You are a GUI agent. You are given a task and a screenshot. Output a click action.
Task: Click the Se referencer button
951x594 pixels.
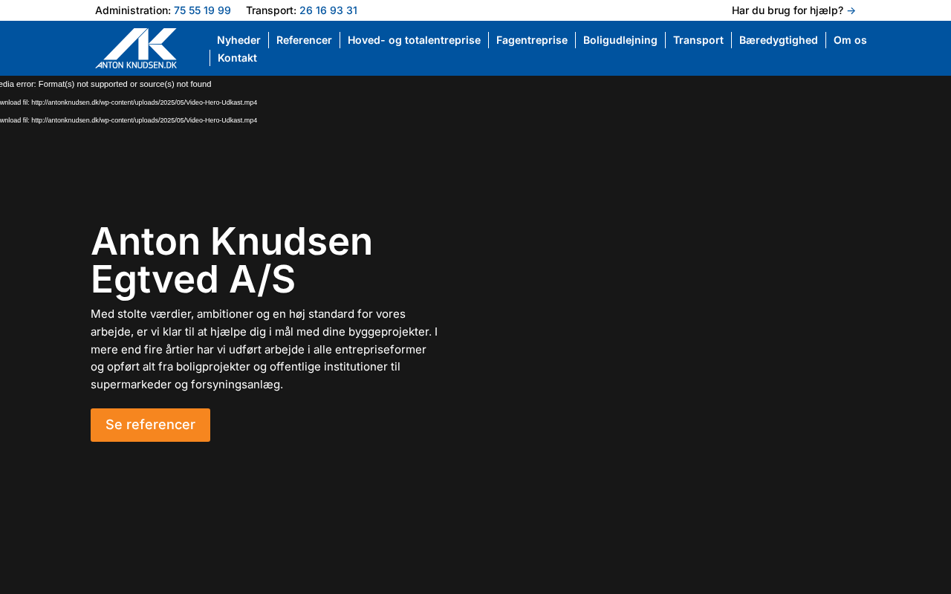point(150,425)
